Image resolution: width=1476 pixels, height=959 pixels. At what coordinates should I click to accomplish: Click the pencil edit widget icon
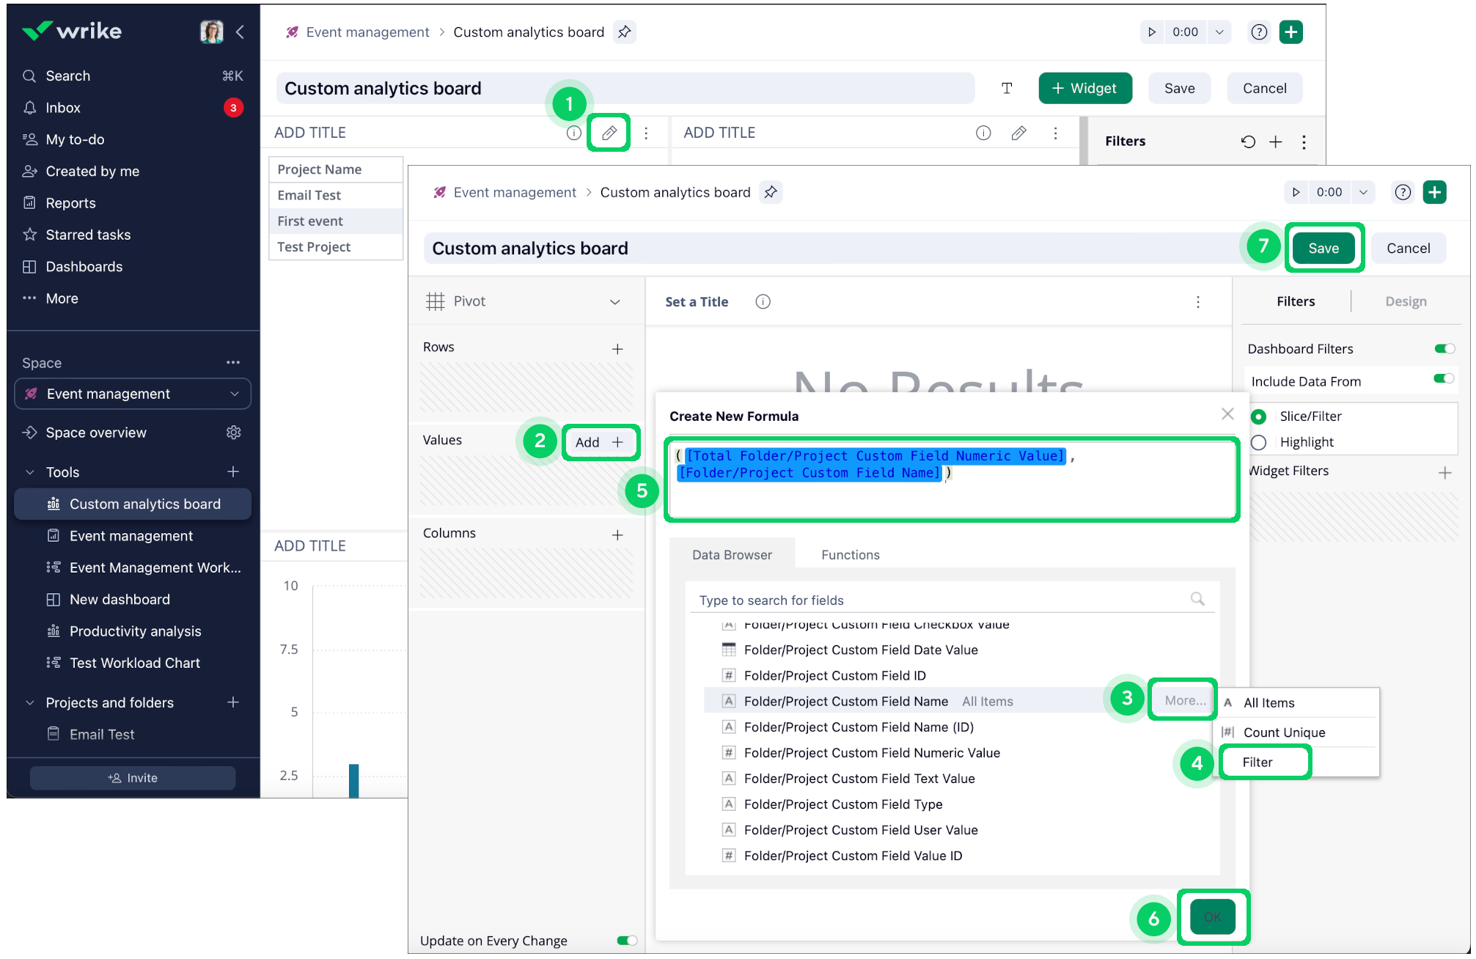pos(609,133)
